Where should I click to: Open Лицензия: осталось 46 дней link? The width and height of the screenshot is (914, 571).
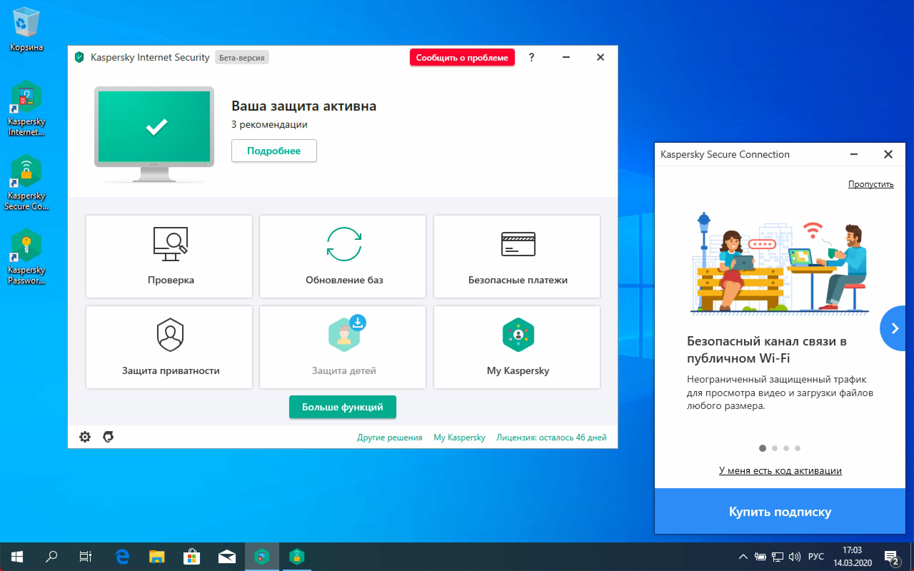(551, 437)
